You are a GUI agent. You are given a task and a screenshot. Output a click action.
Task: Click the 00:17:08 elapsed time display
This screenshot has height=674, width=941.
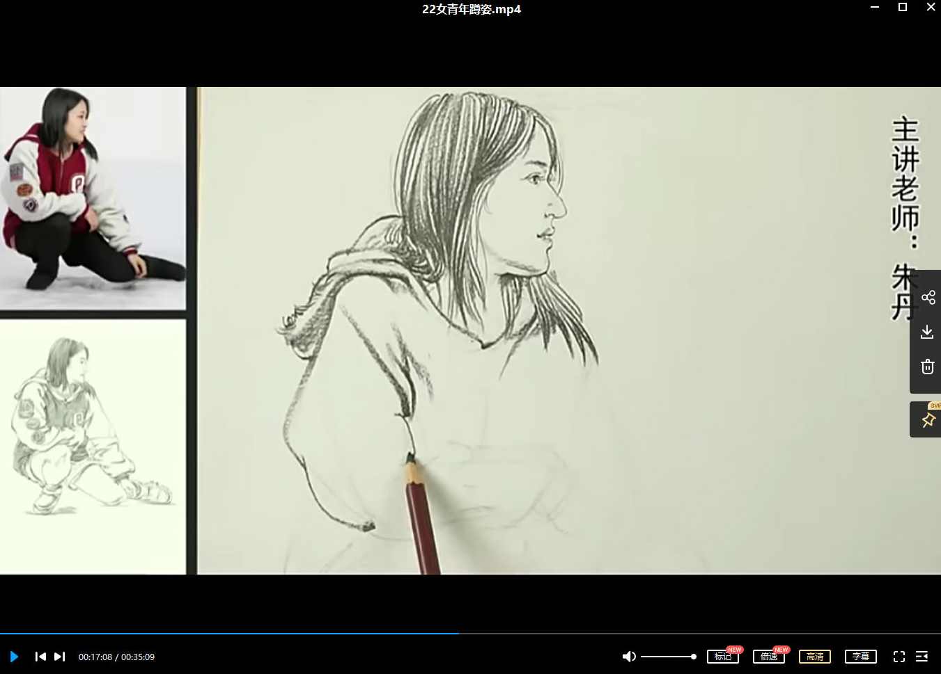pos(95,657)
